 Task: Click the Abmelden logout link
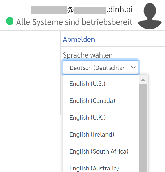(79, 39)
